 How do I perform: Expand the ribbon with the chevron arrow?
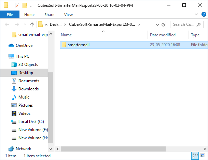(196, 14)
